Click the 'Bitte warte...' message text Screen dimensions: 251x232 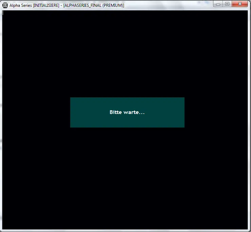tap(127, 112)
